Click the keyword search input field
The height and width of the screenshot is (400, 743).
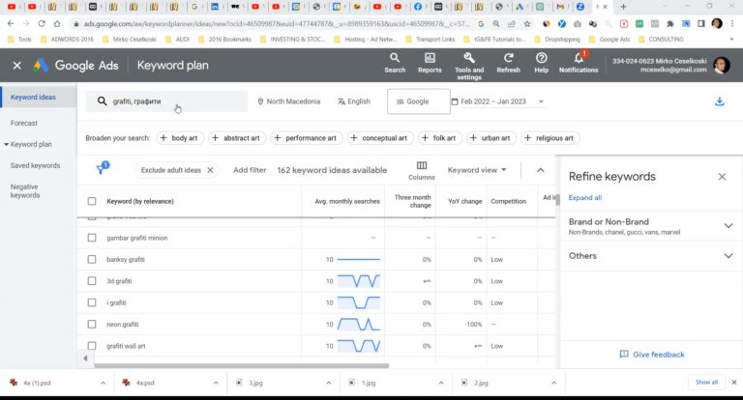pyautogui.click(x=166, y=101)
